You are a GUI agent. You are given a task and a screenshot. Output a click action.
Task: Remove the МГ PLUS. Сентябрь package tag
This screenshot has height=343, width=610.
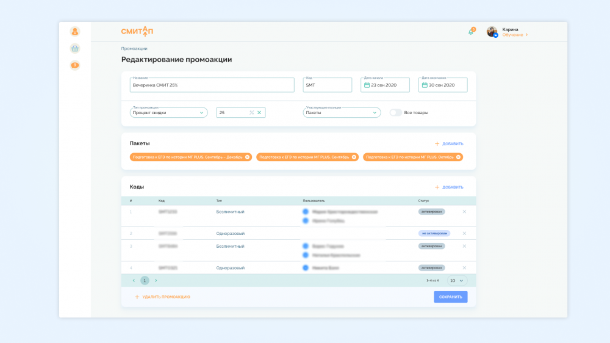354,157
